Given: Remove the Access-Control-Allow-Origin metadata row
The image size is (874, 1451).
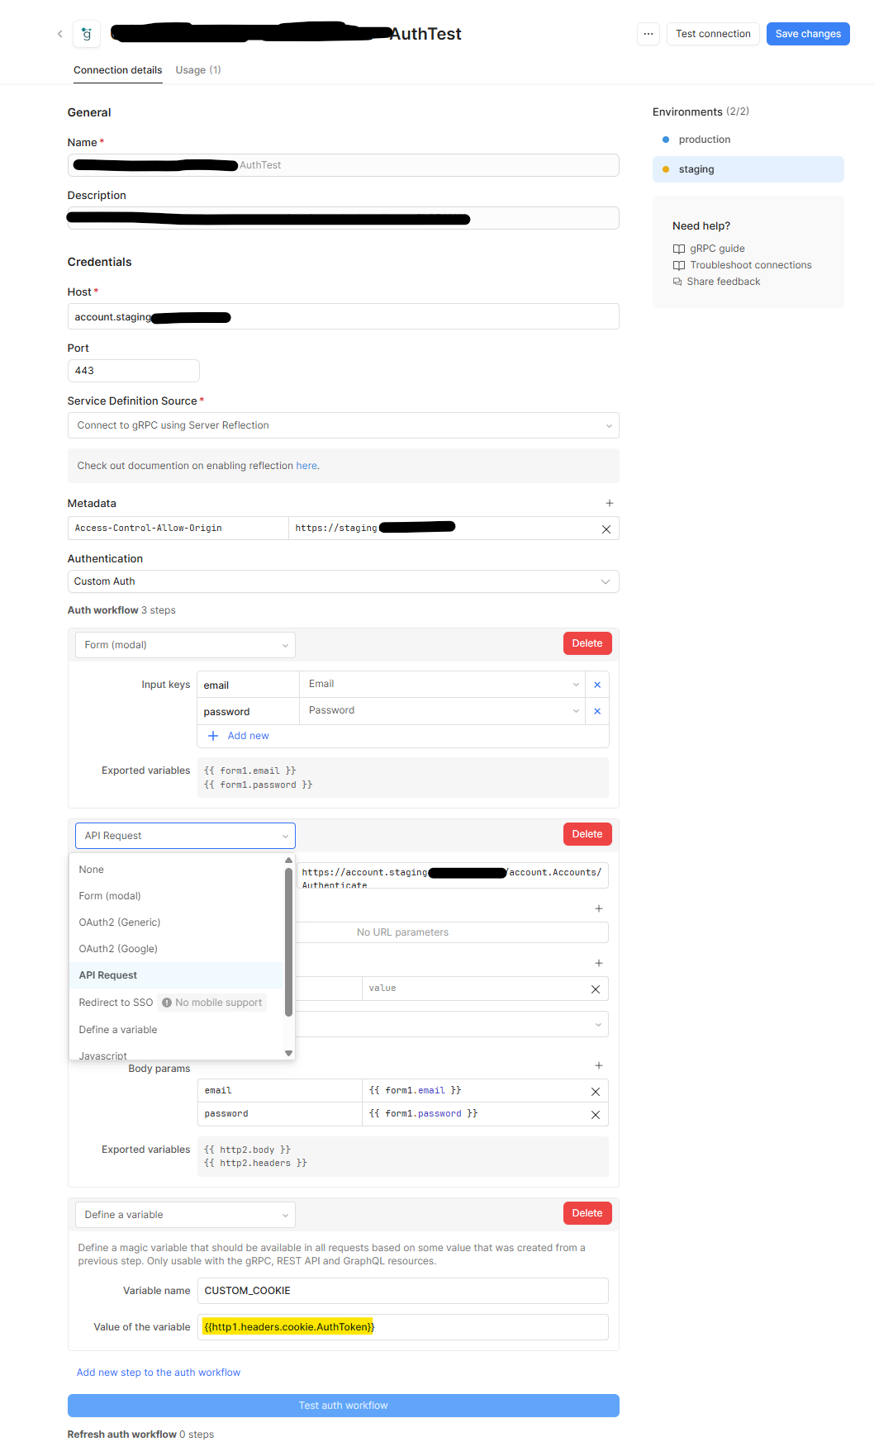Looking at the screenshot, I should point(606,529).
